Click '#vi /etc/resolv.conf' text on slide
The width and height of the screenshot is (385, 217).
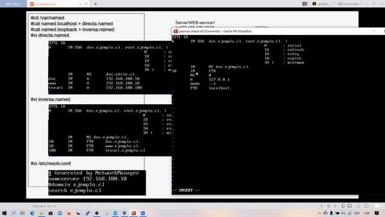pos(51,163)
